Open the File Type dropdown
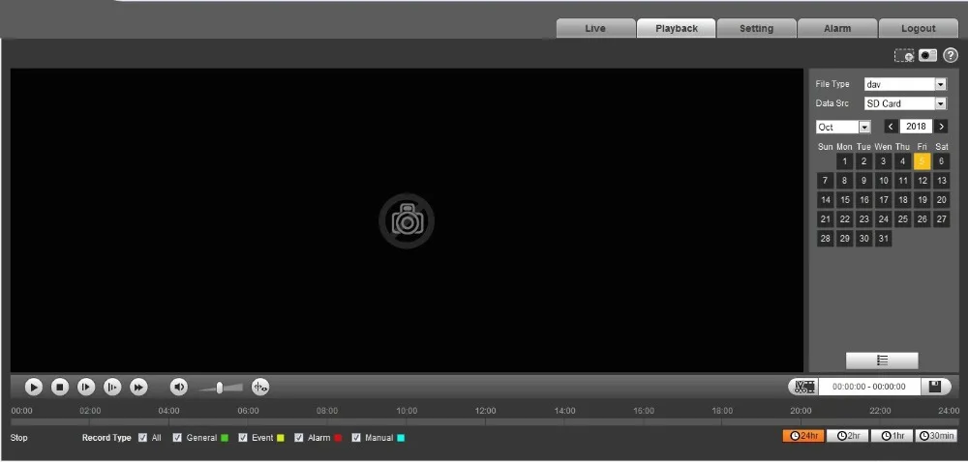Viewport: 968px width, 462px height. (x=906, y=84)
